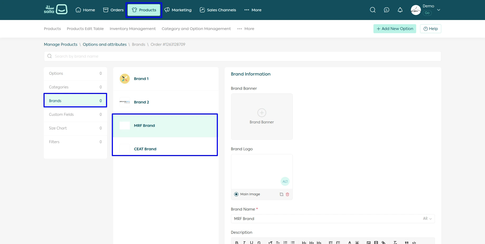This screenshot has height=244, width=485.
Task: Switch to Inventory Management tab
Action: pyautogui.click(x=133, y=29)
